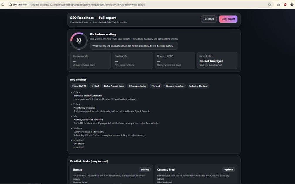Viewport: 295px width, 184px height.
Task: Click the 'SEO Readiness — Full report' title
Action: coord(93,18)
